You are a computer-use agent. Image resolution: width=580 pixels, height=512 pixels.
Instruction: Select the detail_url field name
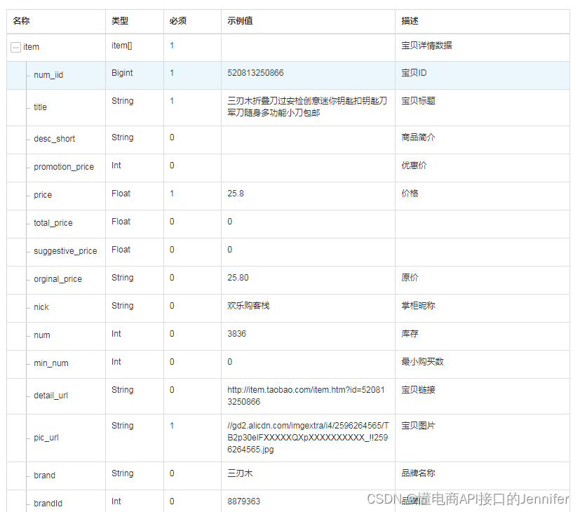click(x=51, y=396)
